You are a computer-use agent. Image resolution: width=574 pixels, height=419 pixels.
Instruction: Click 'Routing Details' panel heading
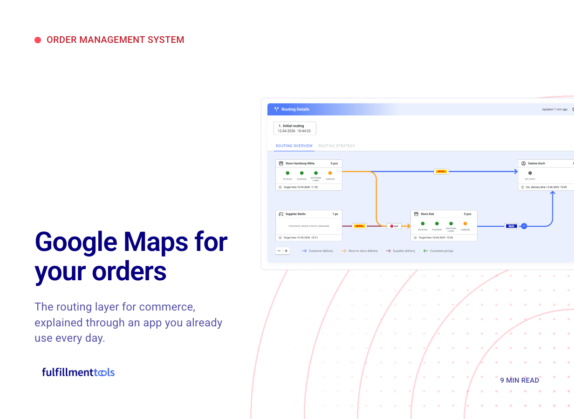pyautogui.click(x=295, y=109)
